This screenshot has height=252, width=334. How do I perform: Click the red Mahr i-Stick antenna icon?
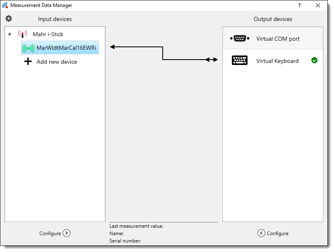(22, 34)
